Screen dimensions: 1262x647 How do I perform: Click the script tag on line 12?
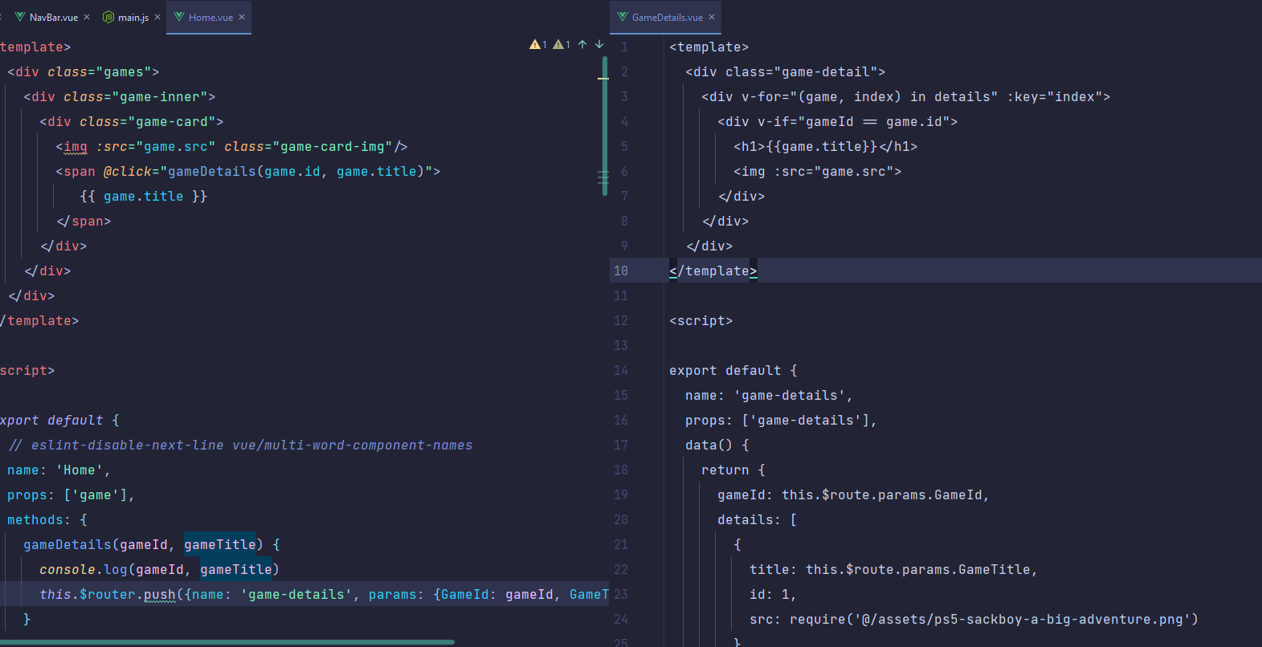(x=701, y=321)
